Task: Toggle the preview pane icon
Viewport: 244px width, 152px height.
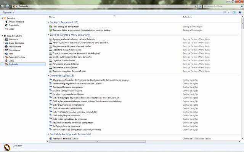Action: coord(234,12)
